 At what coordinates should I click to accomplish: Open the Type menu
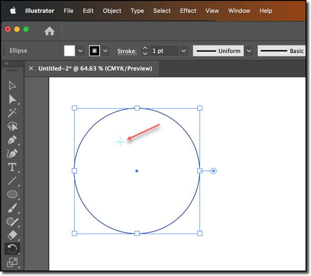point(137,11)
